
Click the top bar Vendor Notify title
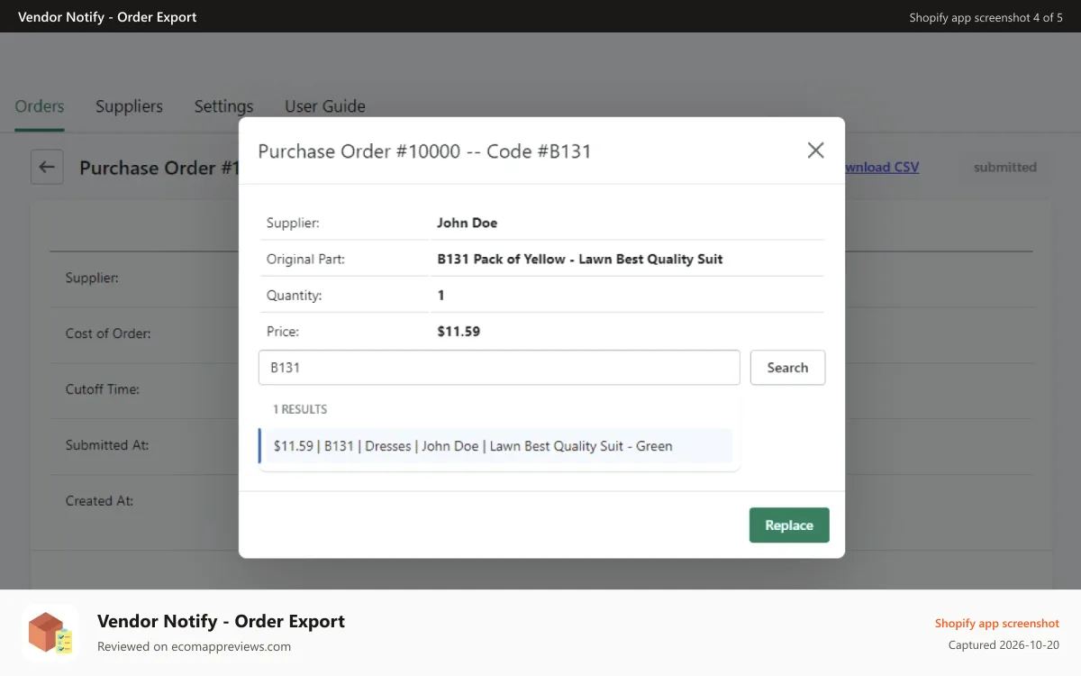pyautogui.click(x=107, y=17)
